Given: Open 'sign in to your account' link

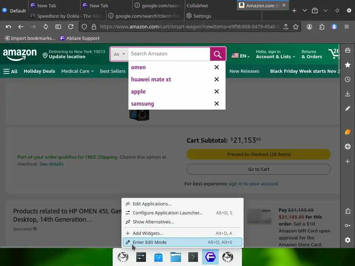Looking at the screenshot, I should click(x=253, y=184).
